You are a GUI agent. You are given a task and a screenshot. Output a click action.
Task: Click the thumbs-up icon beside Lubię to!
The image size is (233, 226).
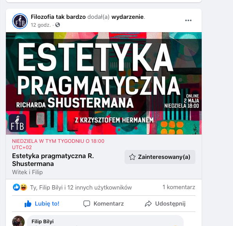28,204
